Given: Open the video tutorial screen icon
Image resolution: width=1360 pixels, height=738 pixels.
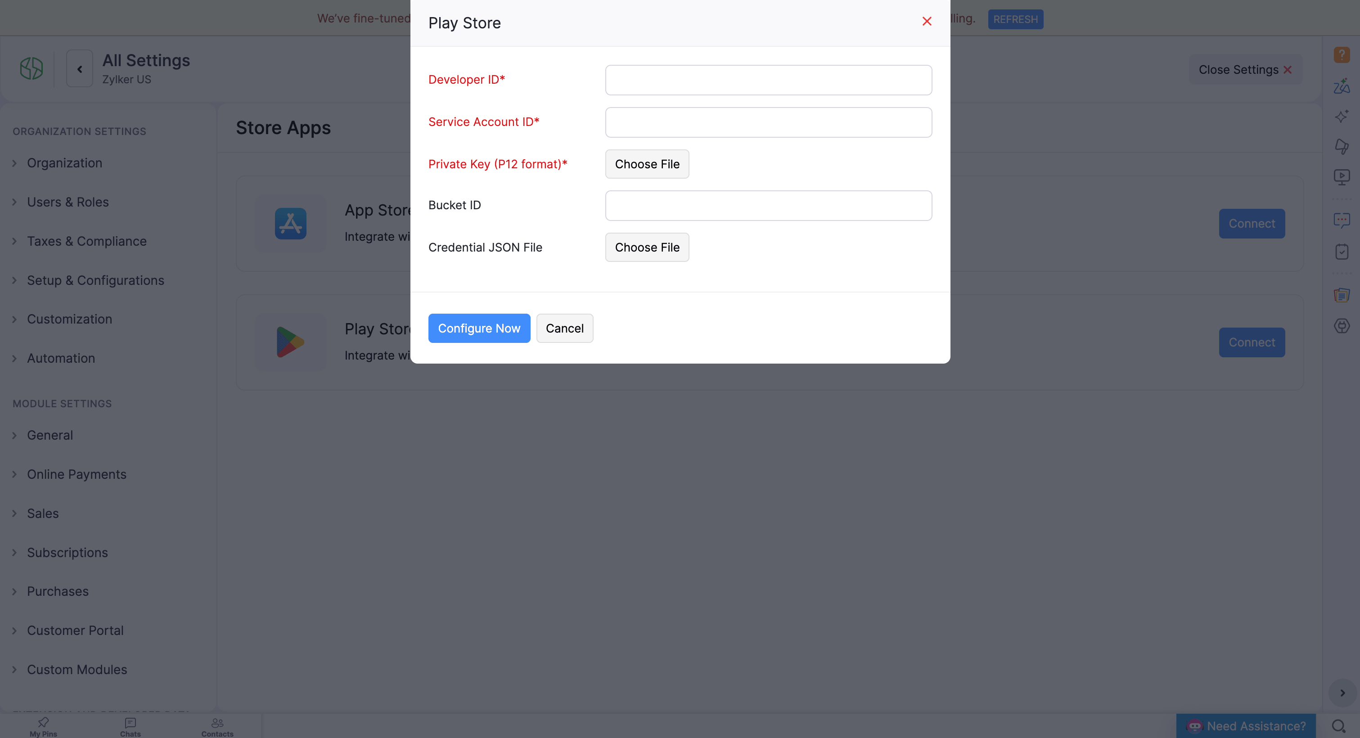Looking at the screenshot, I should coord(1342,177).
